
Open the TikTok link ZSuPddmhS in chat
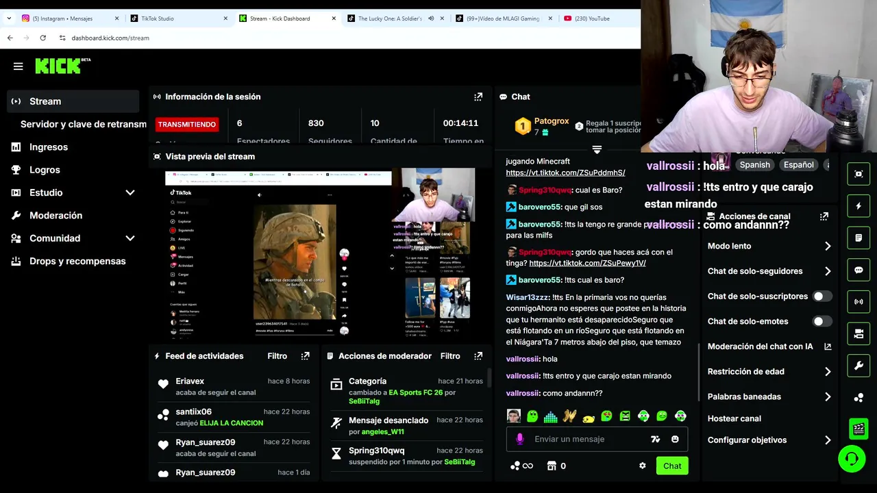(565, 173)
